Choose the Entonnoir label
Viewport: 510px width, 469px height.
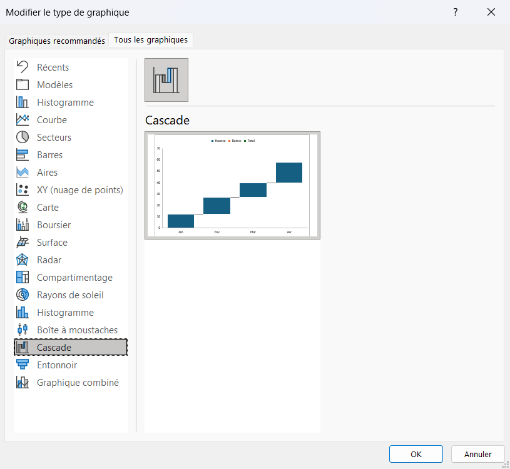click(57, 365)
